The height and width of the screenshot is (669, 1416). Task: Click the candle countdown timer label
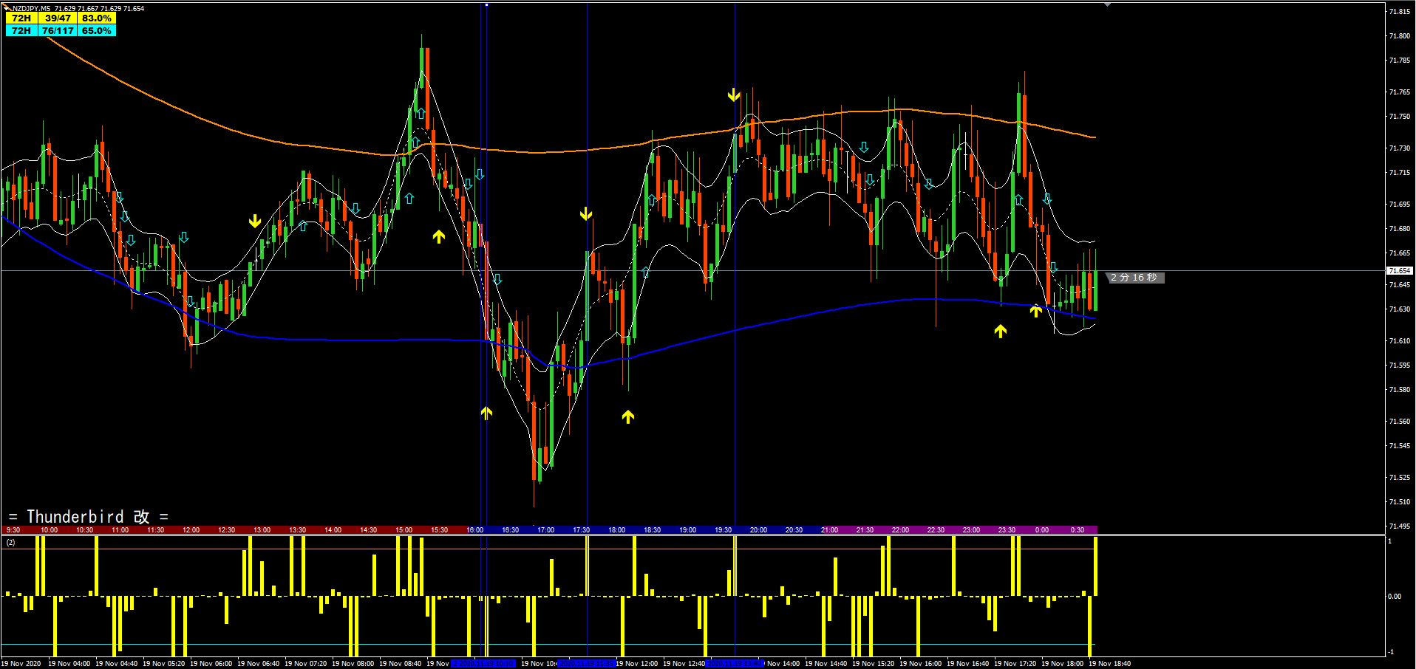[x=1134, y=278]
